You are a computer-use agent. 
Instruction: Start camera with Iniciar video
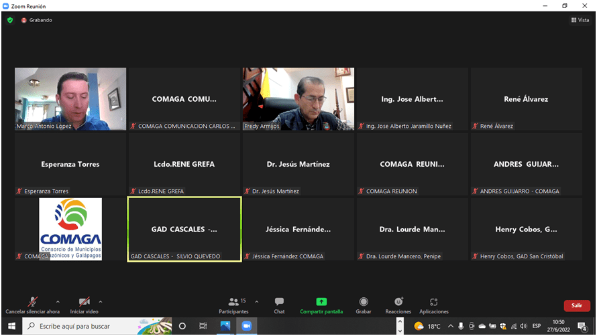(84, 306)
